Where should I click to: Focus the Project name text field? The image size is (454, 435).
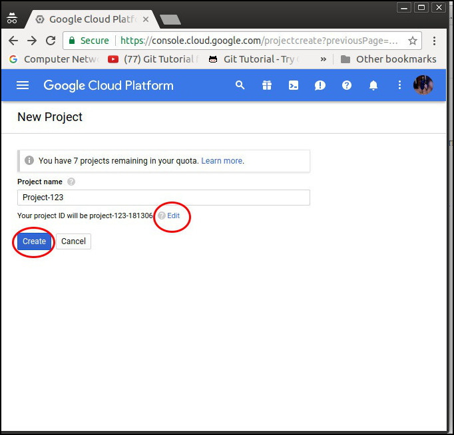point(163,198)
